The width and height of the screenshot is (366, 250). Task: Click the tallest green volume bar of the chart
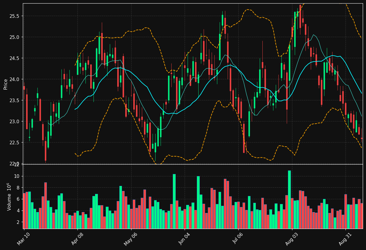(289, 200)
